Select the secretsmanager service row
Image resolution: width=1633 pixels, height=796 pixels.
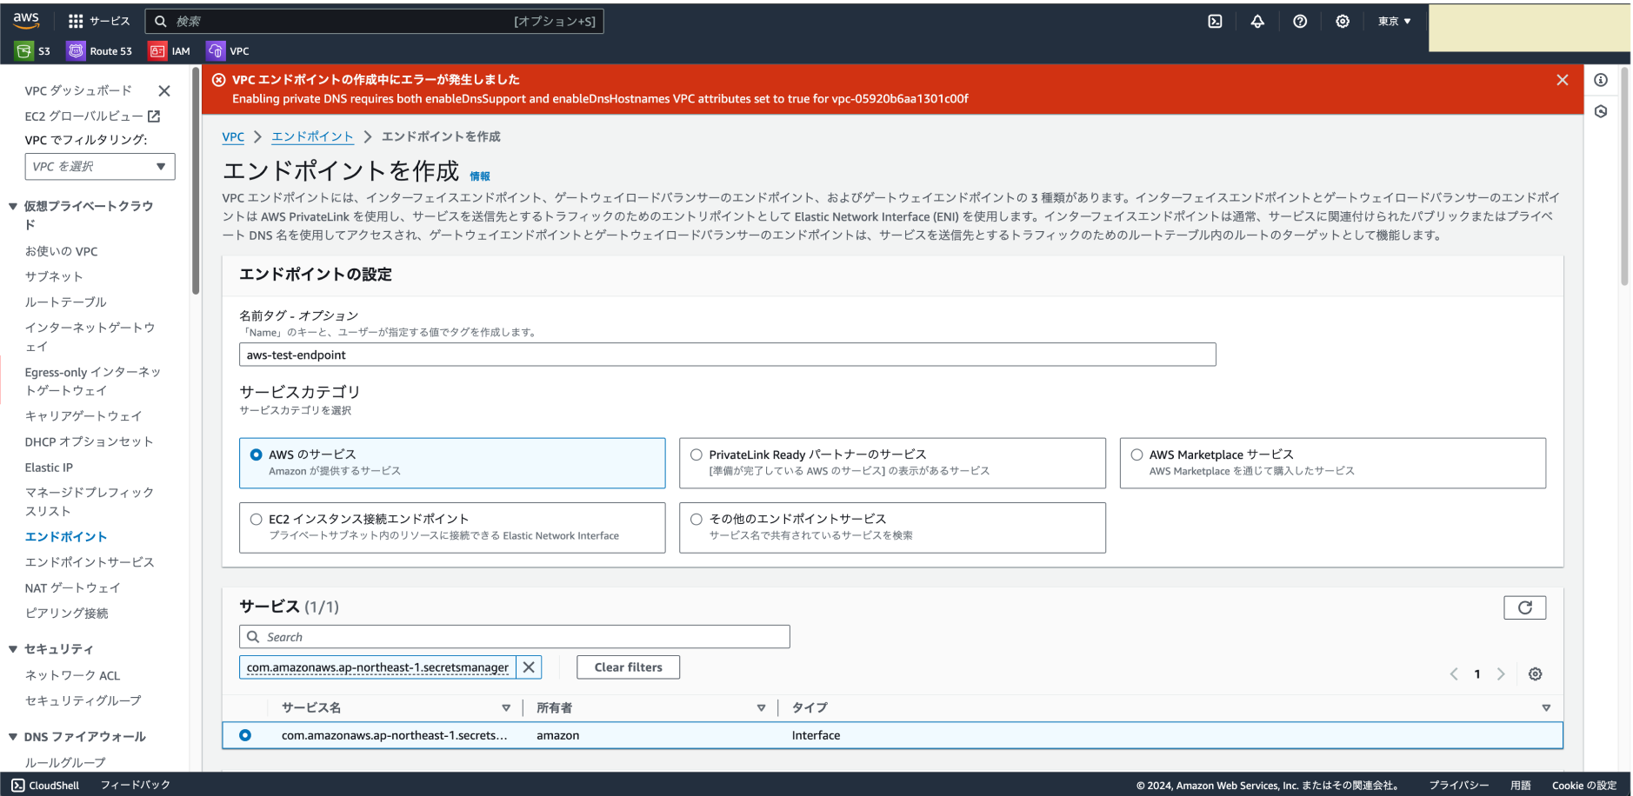244,735
